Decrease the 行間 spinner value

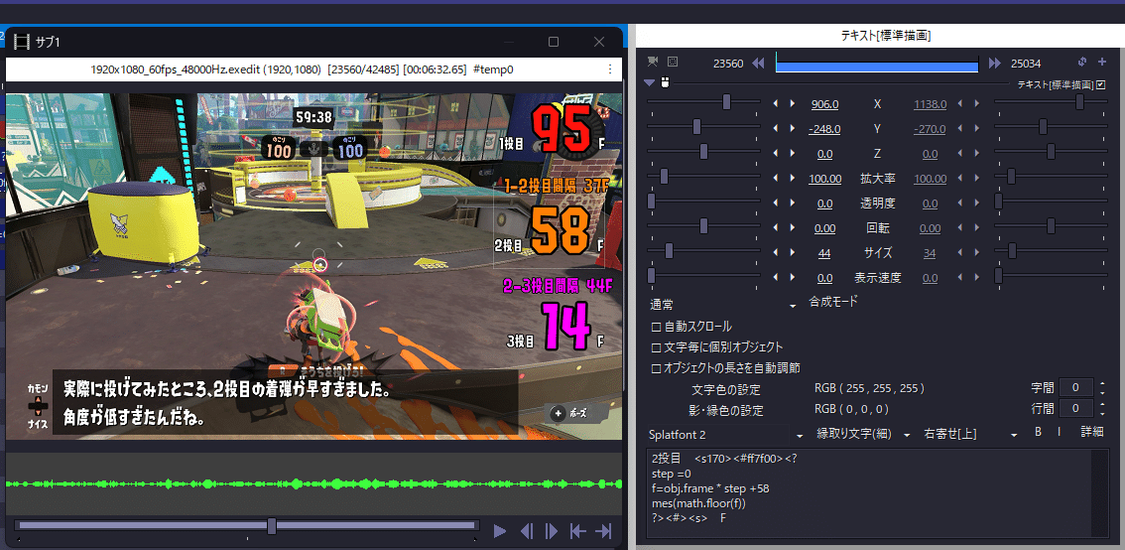coord(1102,412)
